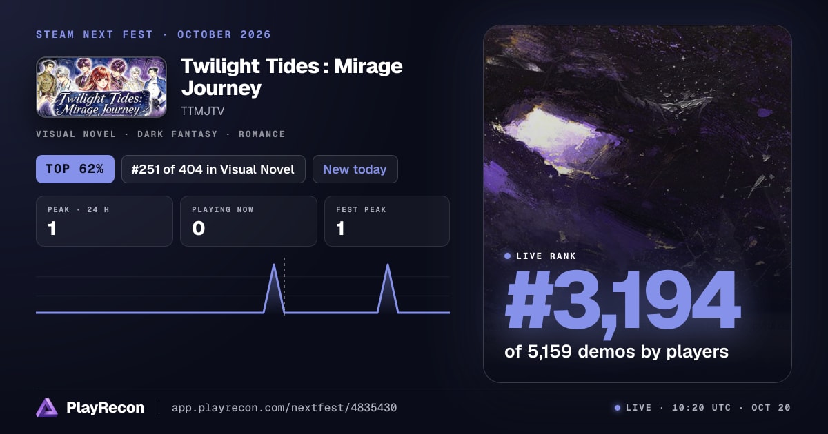Click the PlayRecon brand name
The image size is (828, 434).
pos(105,408)
